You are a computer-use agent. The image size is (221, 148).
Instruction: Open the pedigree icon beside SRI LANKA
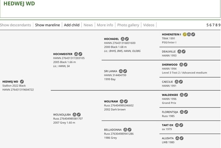[x=121, y=71]
